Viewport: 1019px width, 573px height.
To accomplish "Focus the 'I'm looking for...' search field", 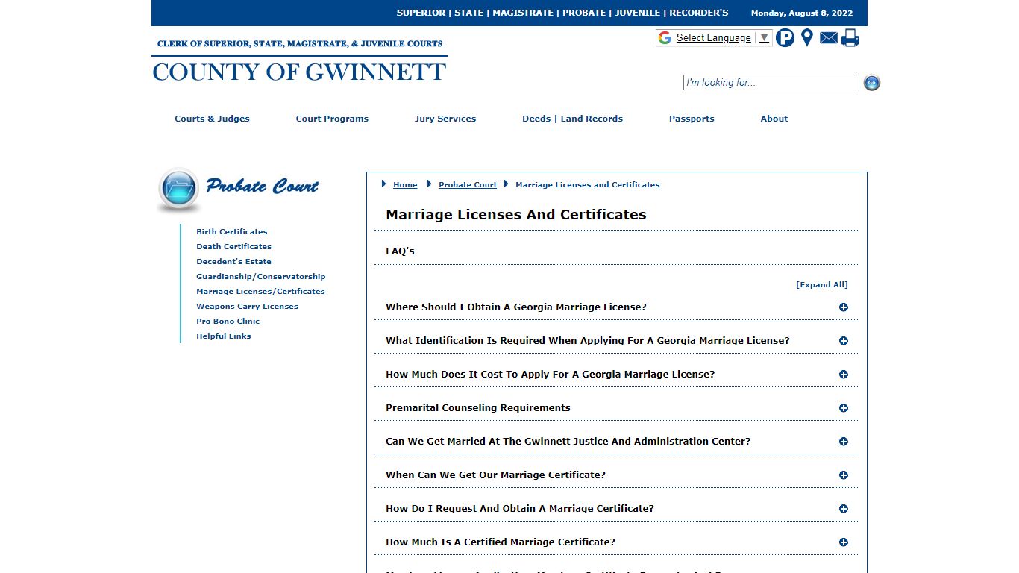I will [771, 83].
